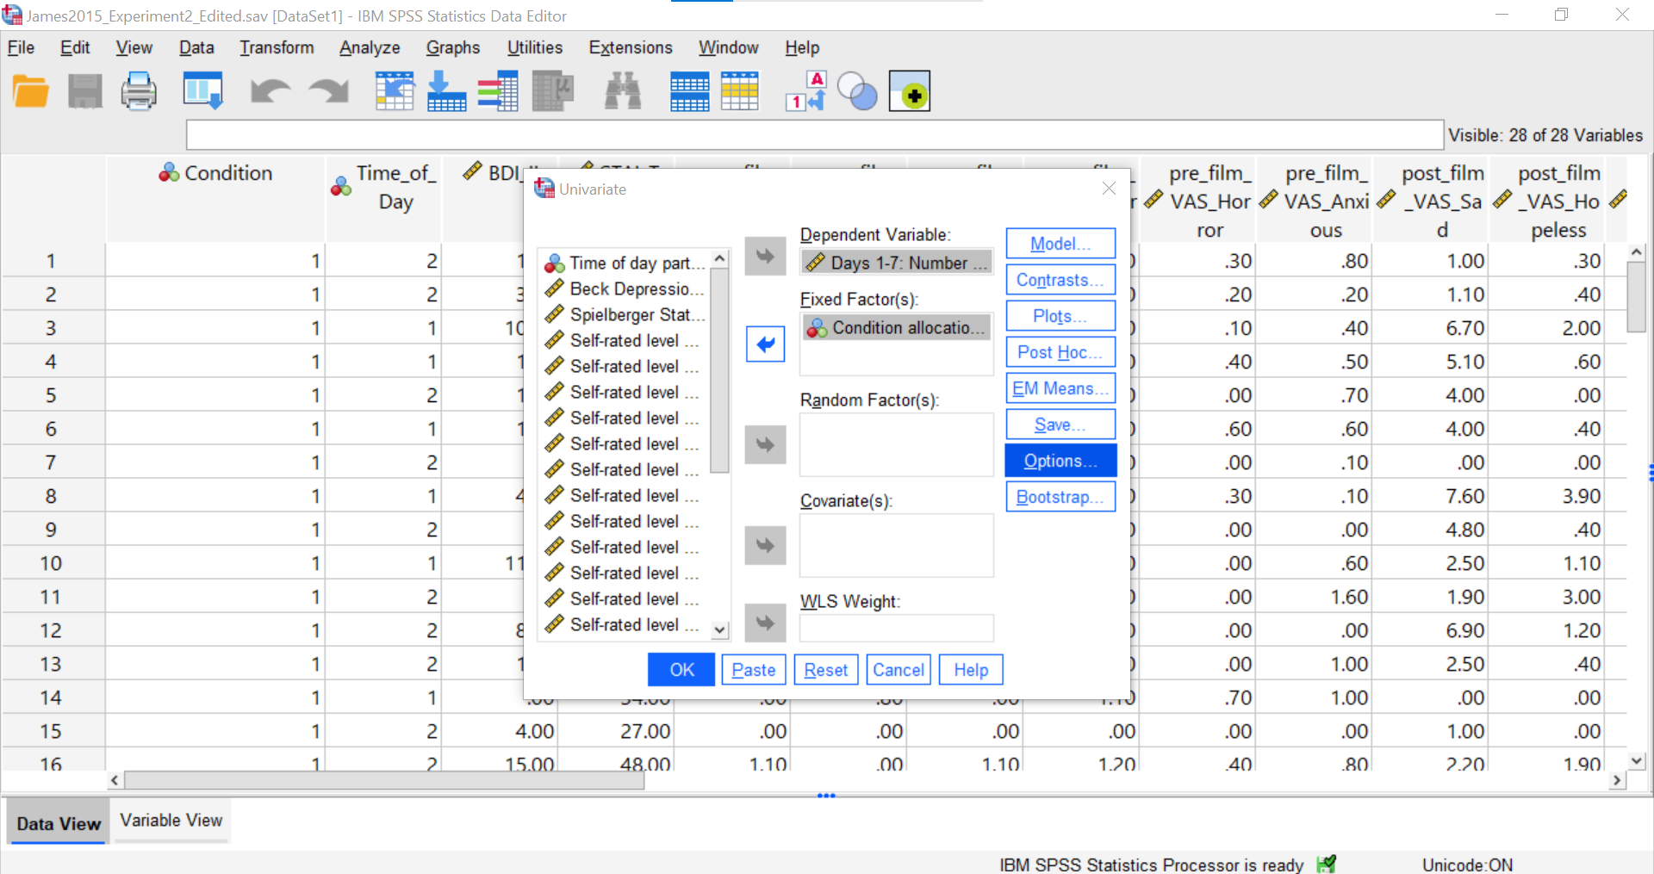Click the cell editor bar above grid
The width and height of the screenshot is (1654, 874).
tap(814, 135)
